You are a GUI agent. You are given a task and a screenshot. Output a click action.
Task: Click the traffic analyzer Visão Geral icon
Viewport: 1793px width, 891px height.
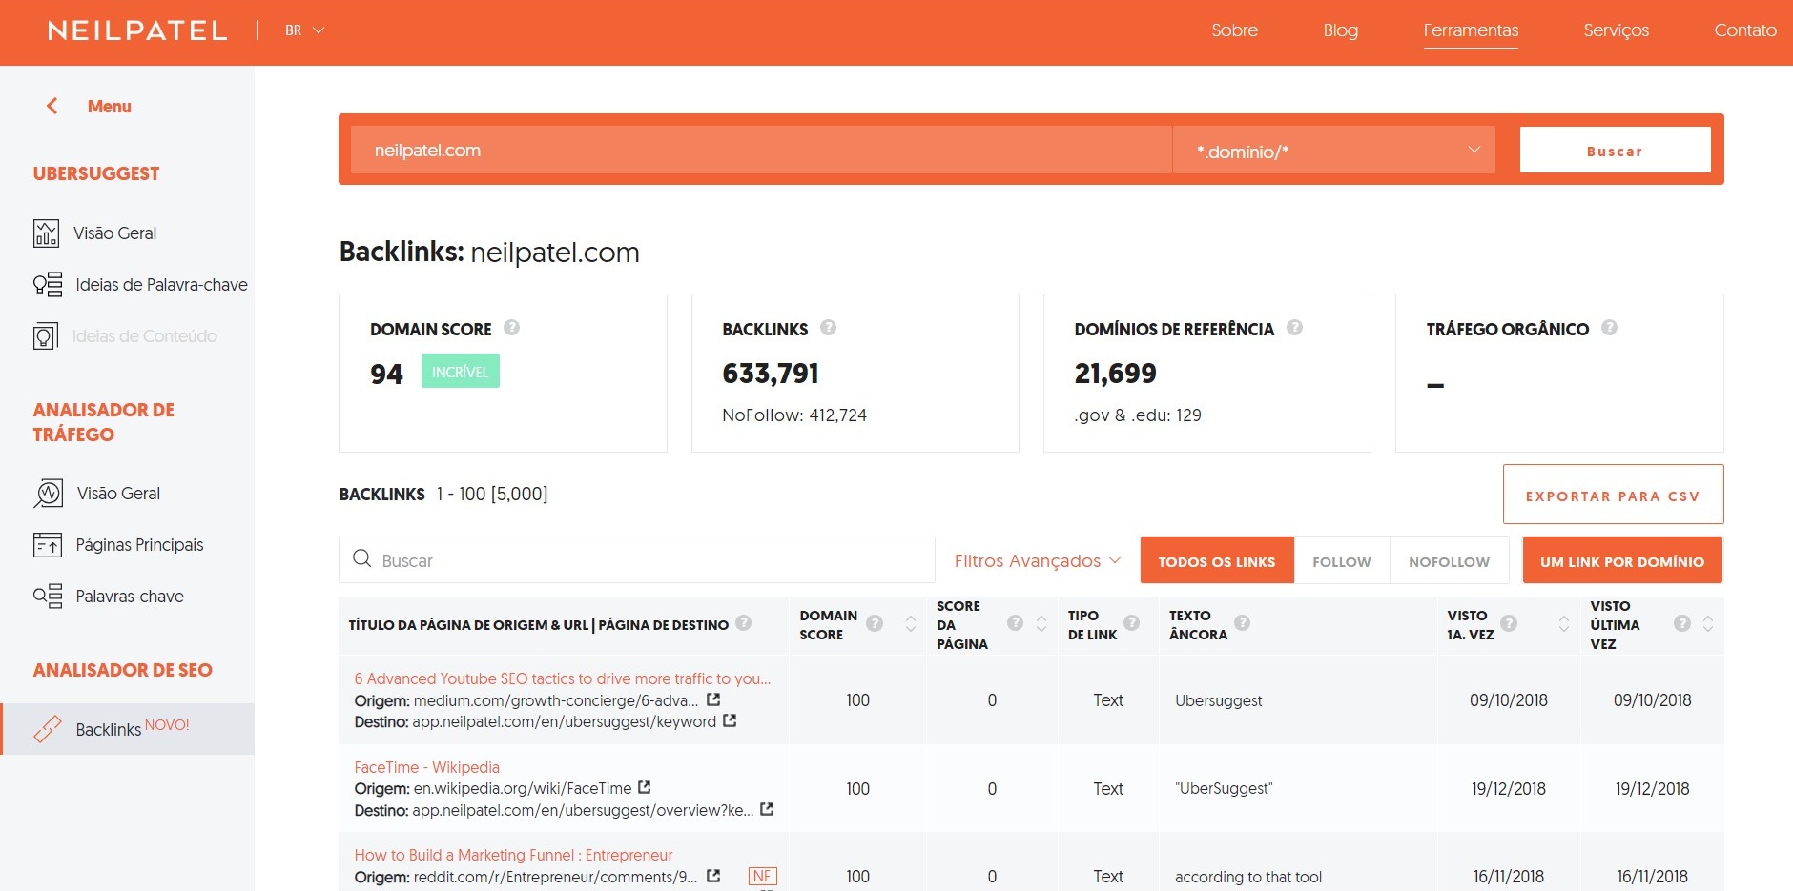pyautogui.click(x=48, y=493)
